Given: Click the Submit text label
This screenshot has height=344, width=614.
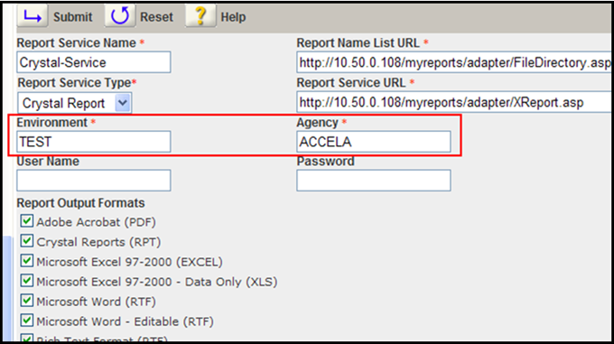Looking at the screenshot, I should (x=73, y=17).
